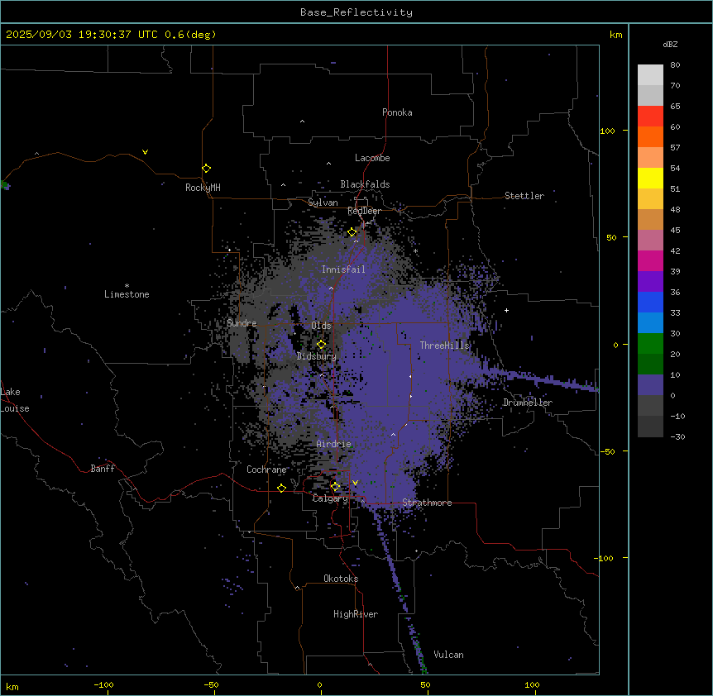Click the yellow marker near Cochrane
Image resolution: width=713 pixels, height=696 pixels.
281,488
